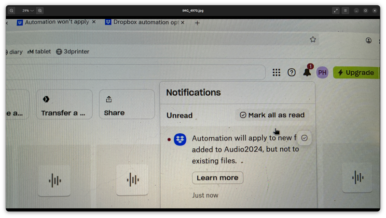Mark the Audio2024 notification as read
This screenshot has height=218, width=386.
tap(304, 138)
